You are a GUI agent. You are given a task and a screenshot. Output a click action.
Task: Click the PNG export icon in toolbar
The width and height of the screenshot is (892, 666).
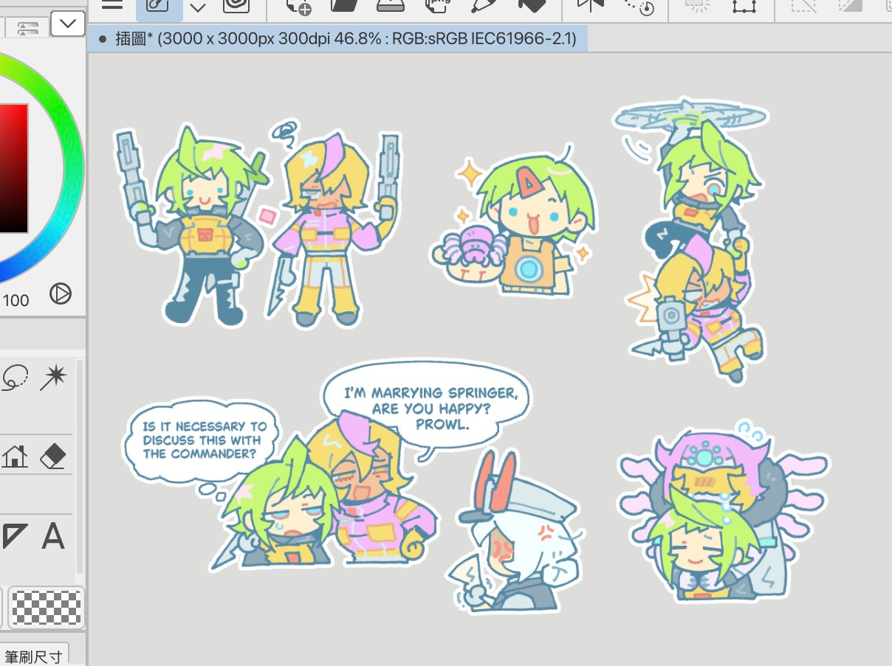point(439,6)
